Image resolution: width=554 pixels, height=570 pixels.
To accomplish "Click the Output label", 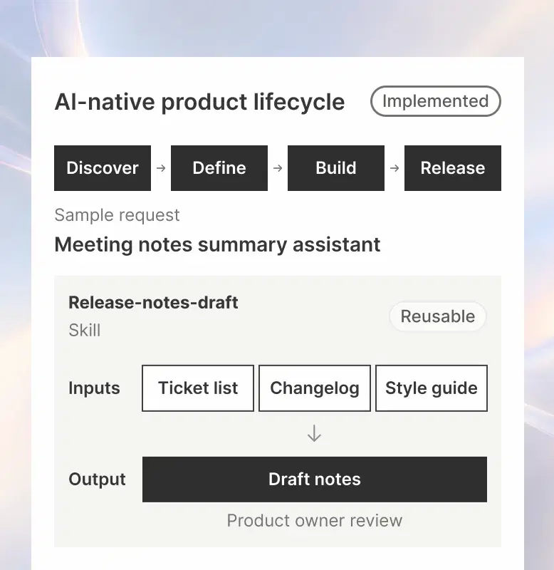I will tap(97, 479).
